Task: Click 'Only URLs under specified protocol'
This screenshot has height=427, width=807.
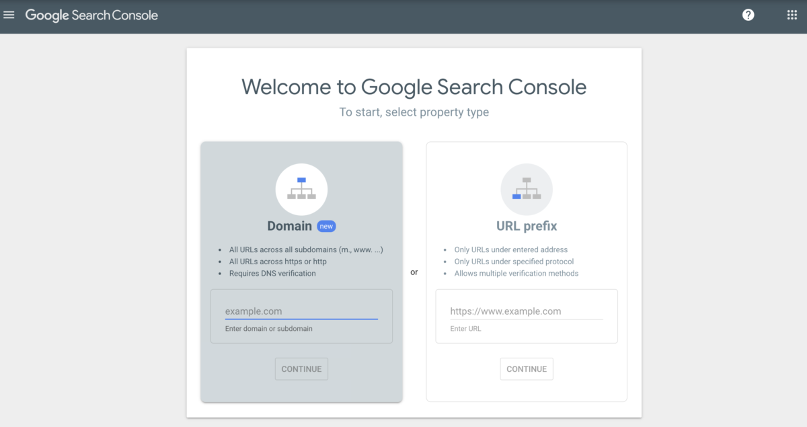Action: (514, 262)
